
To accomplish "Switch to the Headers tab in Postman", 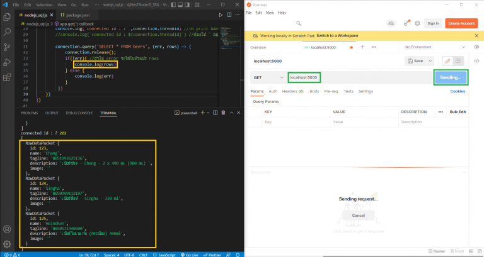I will coord(294,92).
